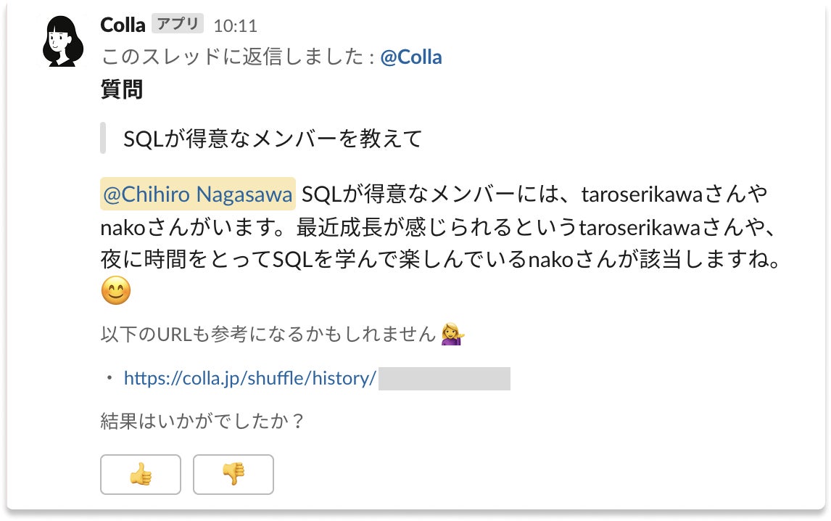Click the 質問 heading text
The height and width of the screenshot is (521, 831).
(121, 90)
